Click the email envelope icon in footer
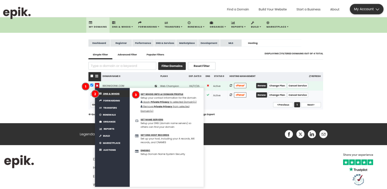Image resolution: width=387 pixels, height=189 pixels. [x=324, y=134]
